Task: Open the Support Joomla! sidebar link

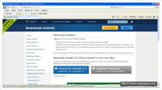Action: [x=32, y=67]
